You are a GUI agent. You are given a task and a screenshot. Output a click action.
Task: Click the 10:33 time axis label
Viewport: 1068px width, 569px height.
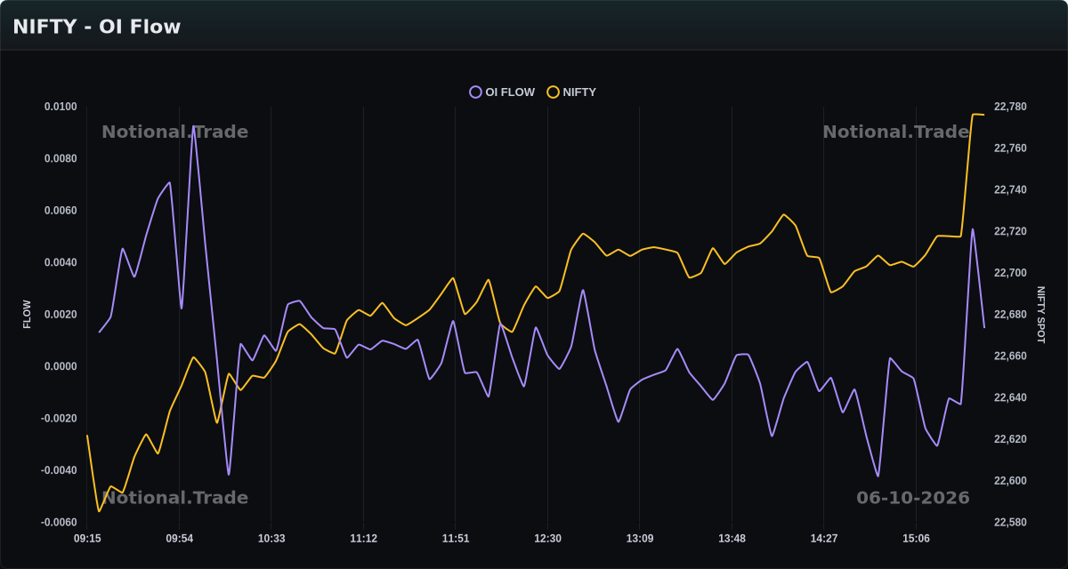(271, 539)
